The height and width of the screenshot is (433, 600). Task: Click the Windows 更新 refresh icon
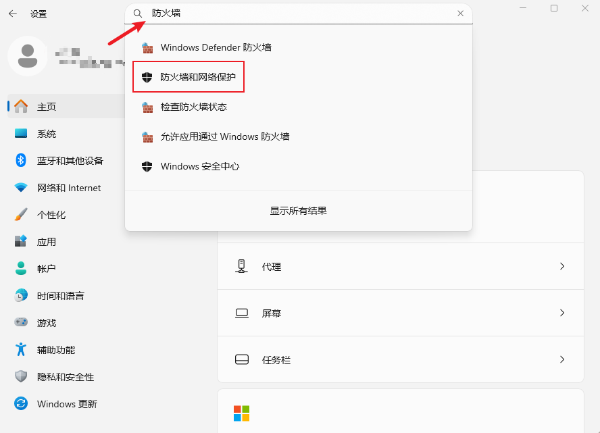click(21, 403)
